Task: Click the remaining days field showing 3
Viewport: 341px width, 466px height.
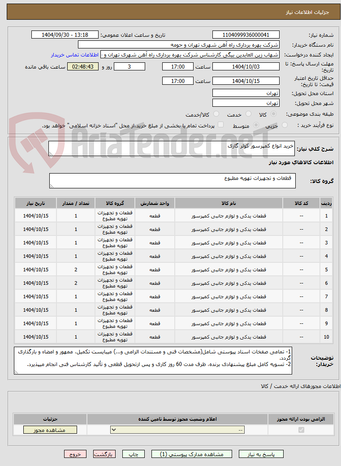Action: tap(129, 66)
